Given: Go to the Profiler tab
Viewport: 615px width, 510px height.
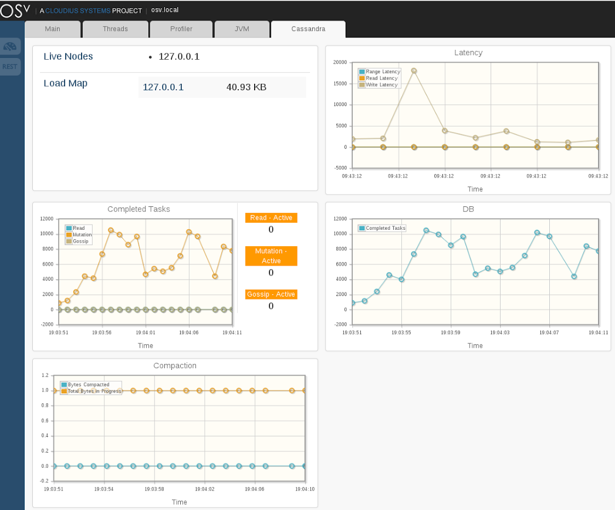Looking at the screenshot, I should click(181, 29).
